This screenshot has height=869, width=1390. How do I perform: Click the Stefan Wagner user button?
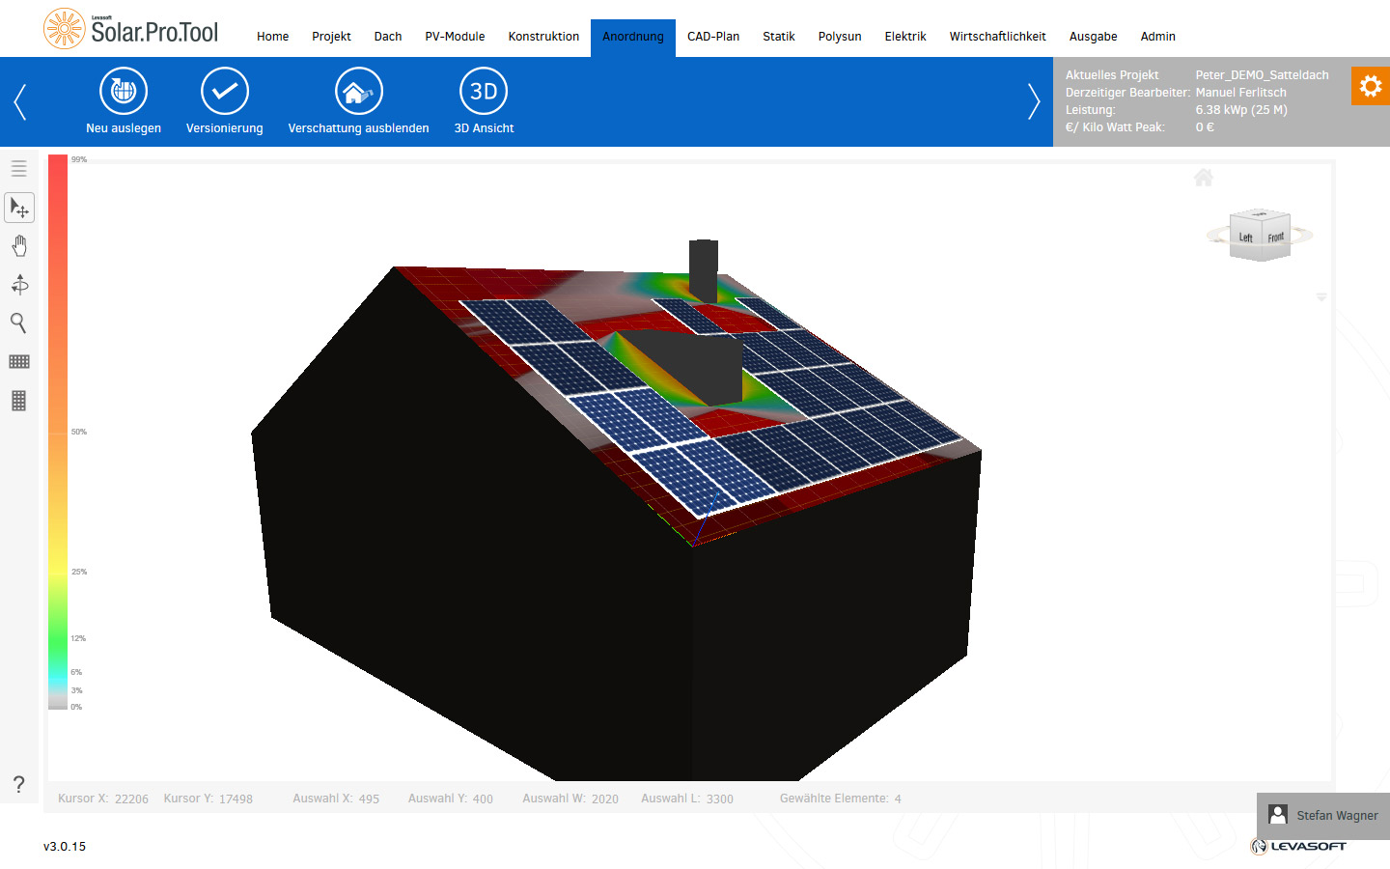[1323, 816]
